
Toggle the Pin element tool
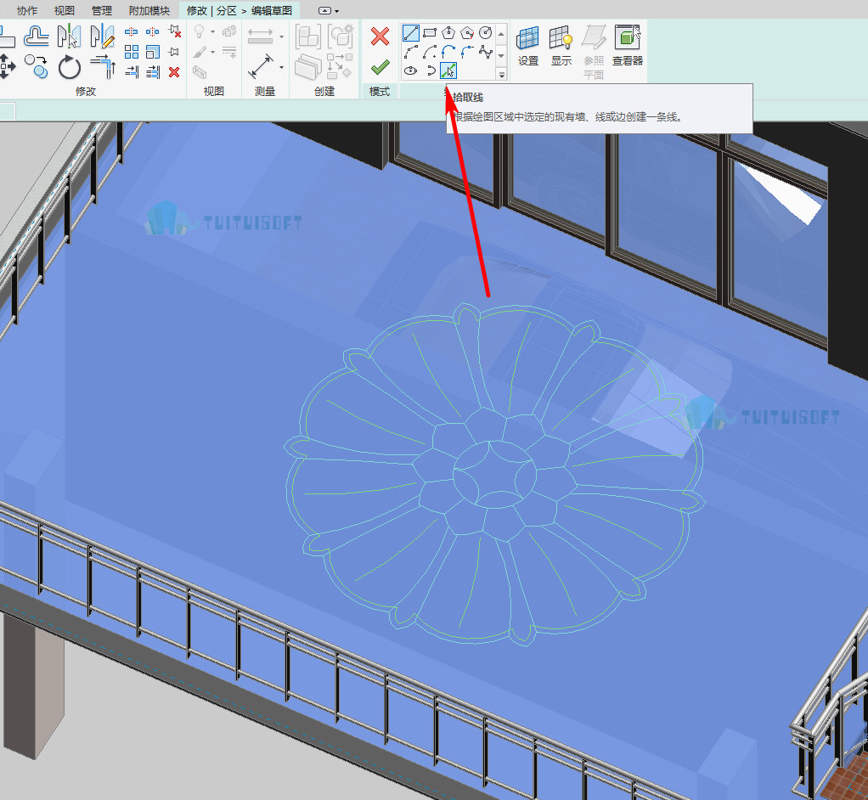click(174, 52)
